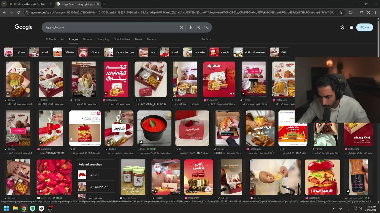Switch to the All results tab
The width and height of the screenshot is (380, 213).
(x=63, y=39)
